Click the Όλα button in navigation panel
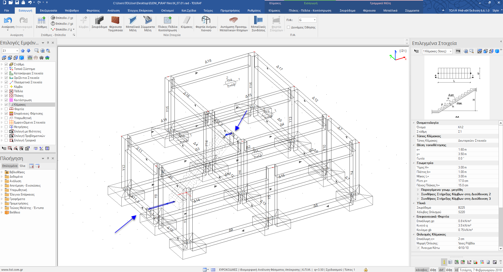Viewport: 503px width, 272px height. pyautogui.click(x=23, y=166)
